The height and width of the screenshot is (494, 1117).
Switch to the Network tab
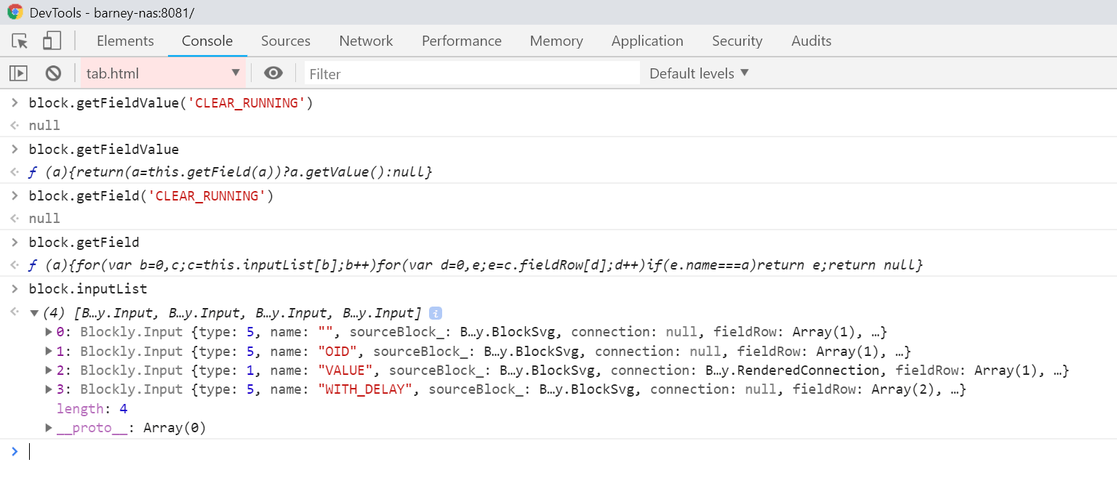366,41
